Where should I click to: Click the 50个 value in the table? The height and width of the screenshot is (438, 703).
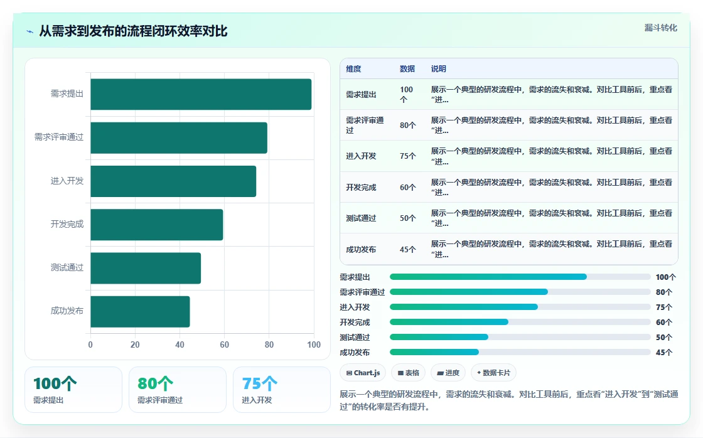point(408,218)
